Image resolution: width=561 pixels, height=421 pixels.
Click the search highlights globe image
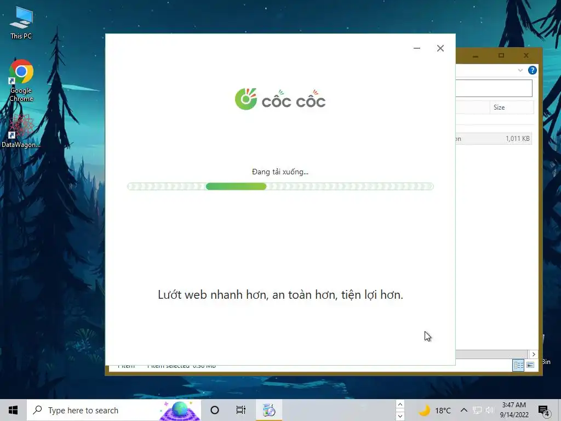(180, 411)
